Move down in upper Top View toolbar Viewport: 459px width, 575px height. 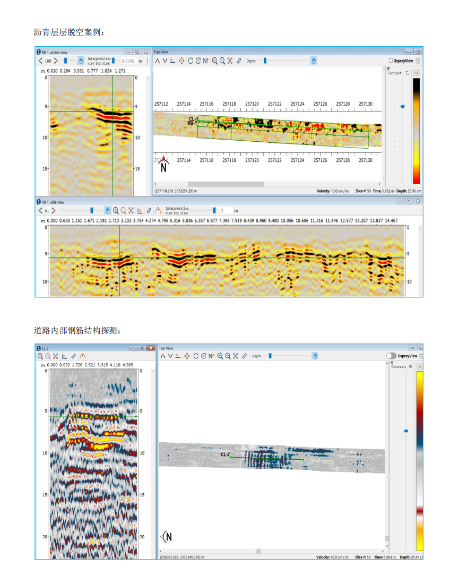click(164, 61)
